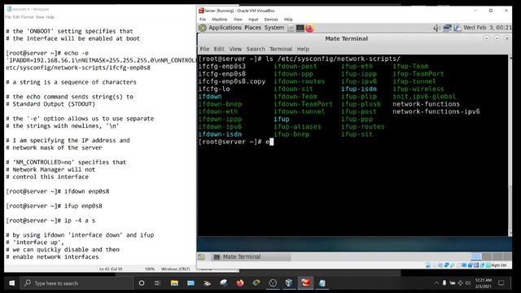Show hidden system tray icons

click(x=436, y=283)
